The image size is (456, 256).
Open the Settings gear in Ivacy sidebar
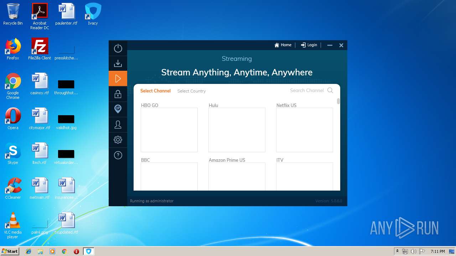(x=118, y=140)
